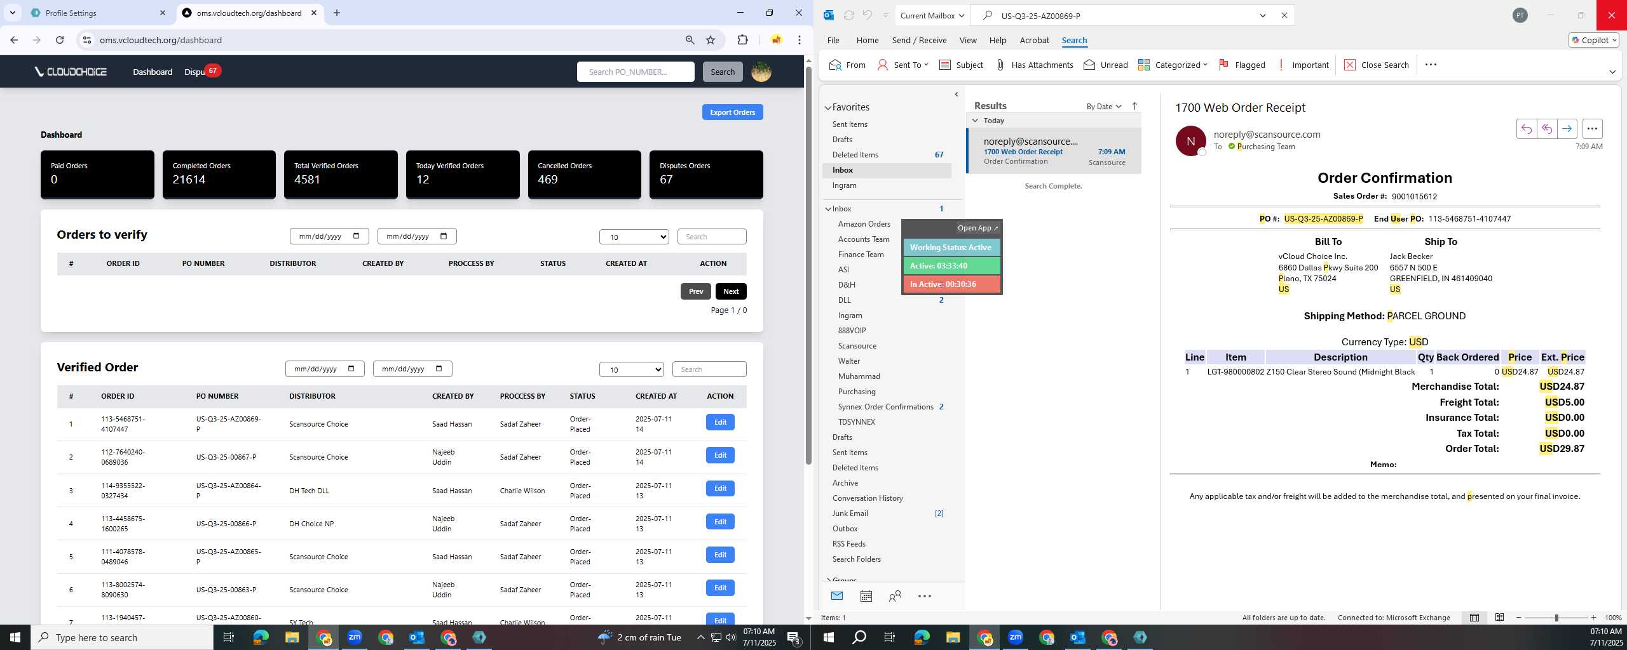Open the Outlook File menu
Screen dimensions: 1627x650
click(833, 40)
